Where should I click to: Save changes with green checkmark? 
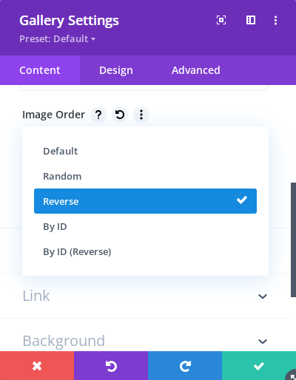pos(259,366)
